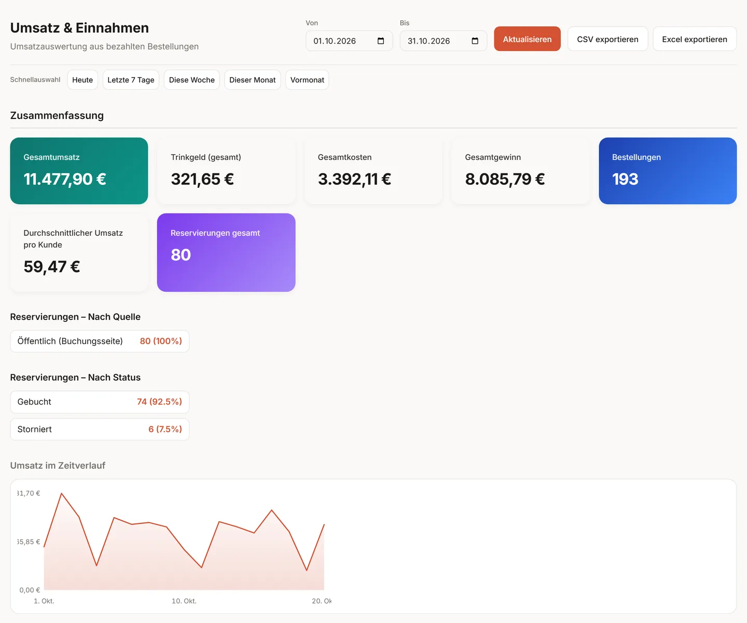Select the Heute quick filter

(x=82, y=80)
